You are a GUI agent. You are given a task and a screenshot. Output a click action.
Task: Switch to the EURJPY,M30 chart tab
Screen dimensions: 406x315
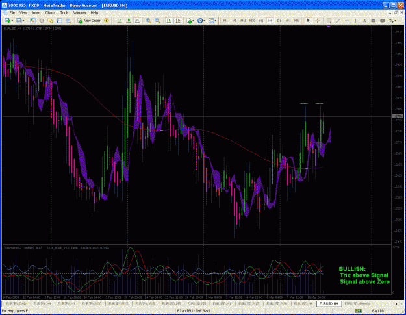pos(92,303)
